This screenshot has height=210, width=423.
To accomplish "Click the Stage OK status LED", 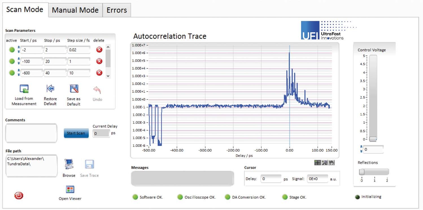I will [x=285, y=197].
